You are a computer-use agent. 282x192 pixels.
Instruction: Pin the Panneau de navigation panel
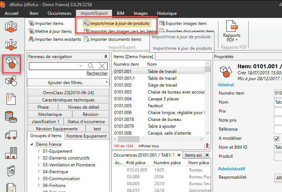(106, 57)
